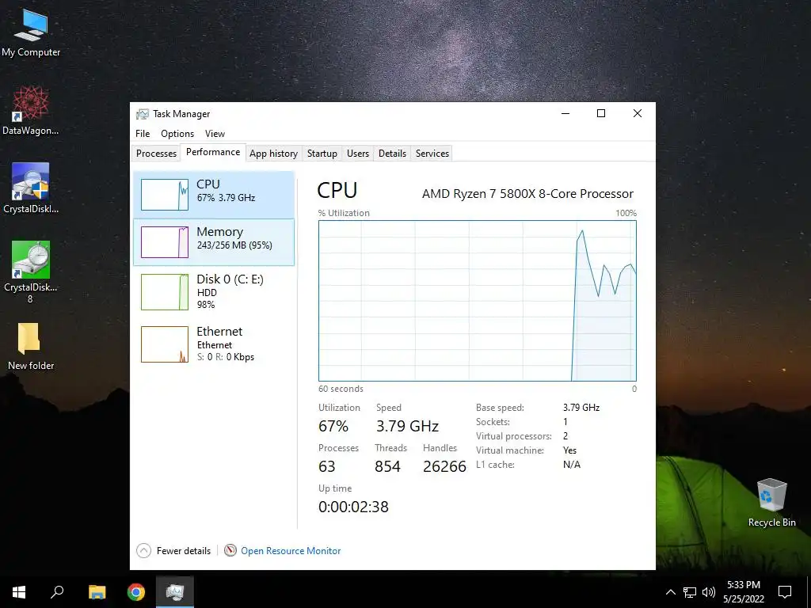Open the View menu
The height and width of the screenshot is (608, 811).
point(215,133)
